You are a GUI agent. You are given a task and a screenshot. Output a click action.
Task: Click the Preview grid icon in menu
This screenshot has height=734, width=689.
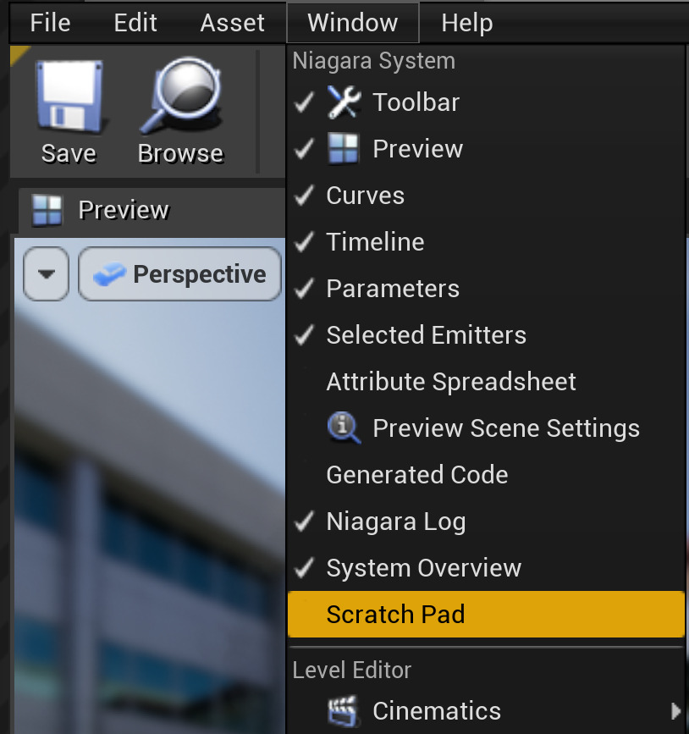(x=344, y=149)
